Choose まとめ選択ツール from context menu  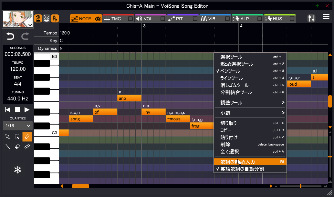(250, 64)
